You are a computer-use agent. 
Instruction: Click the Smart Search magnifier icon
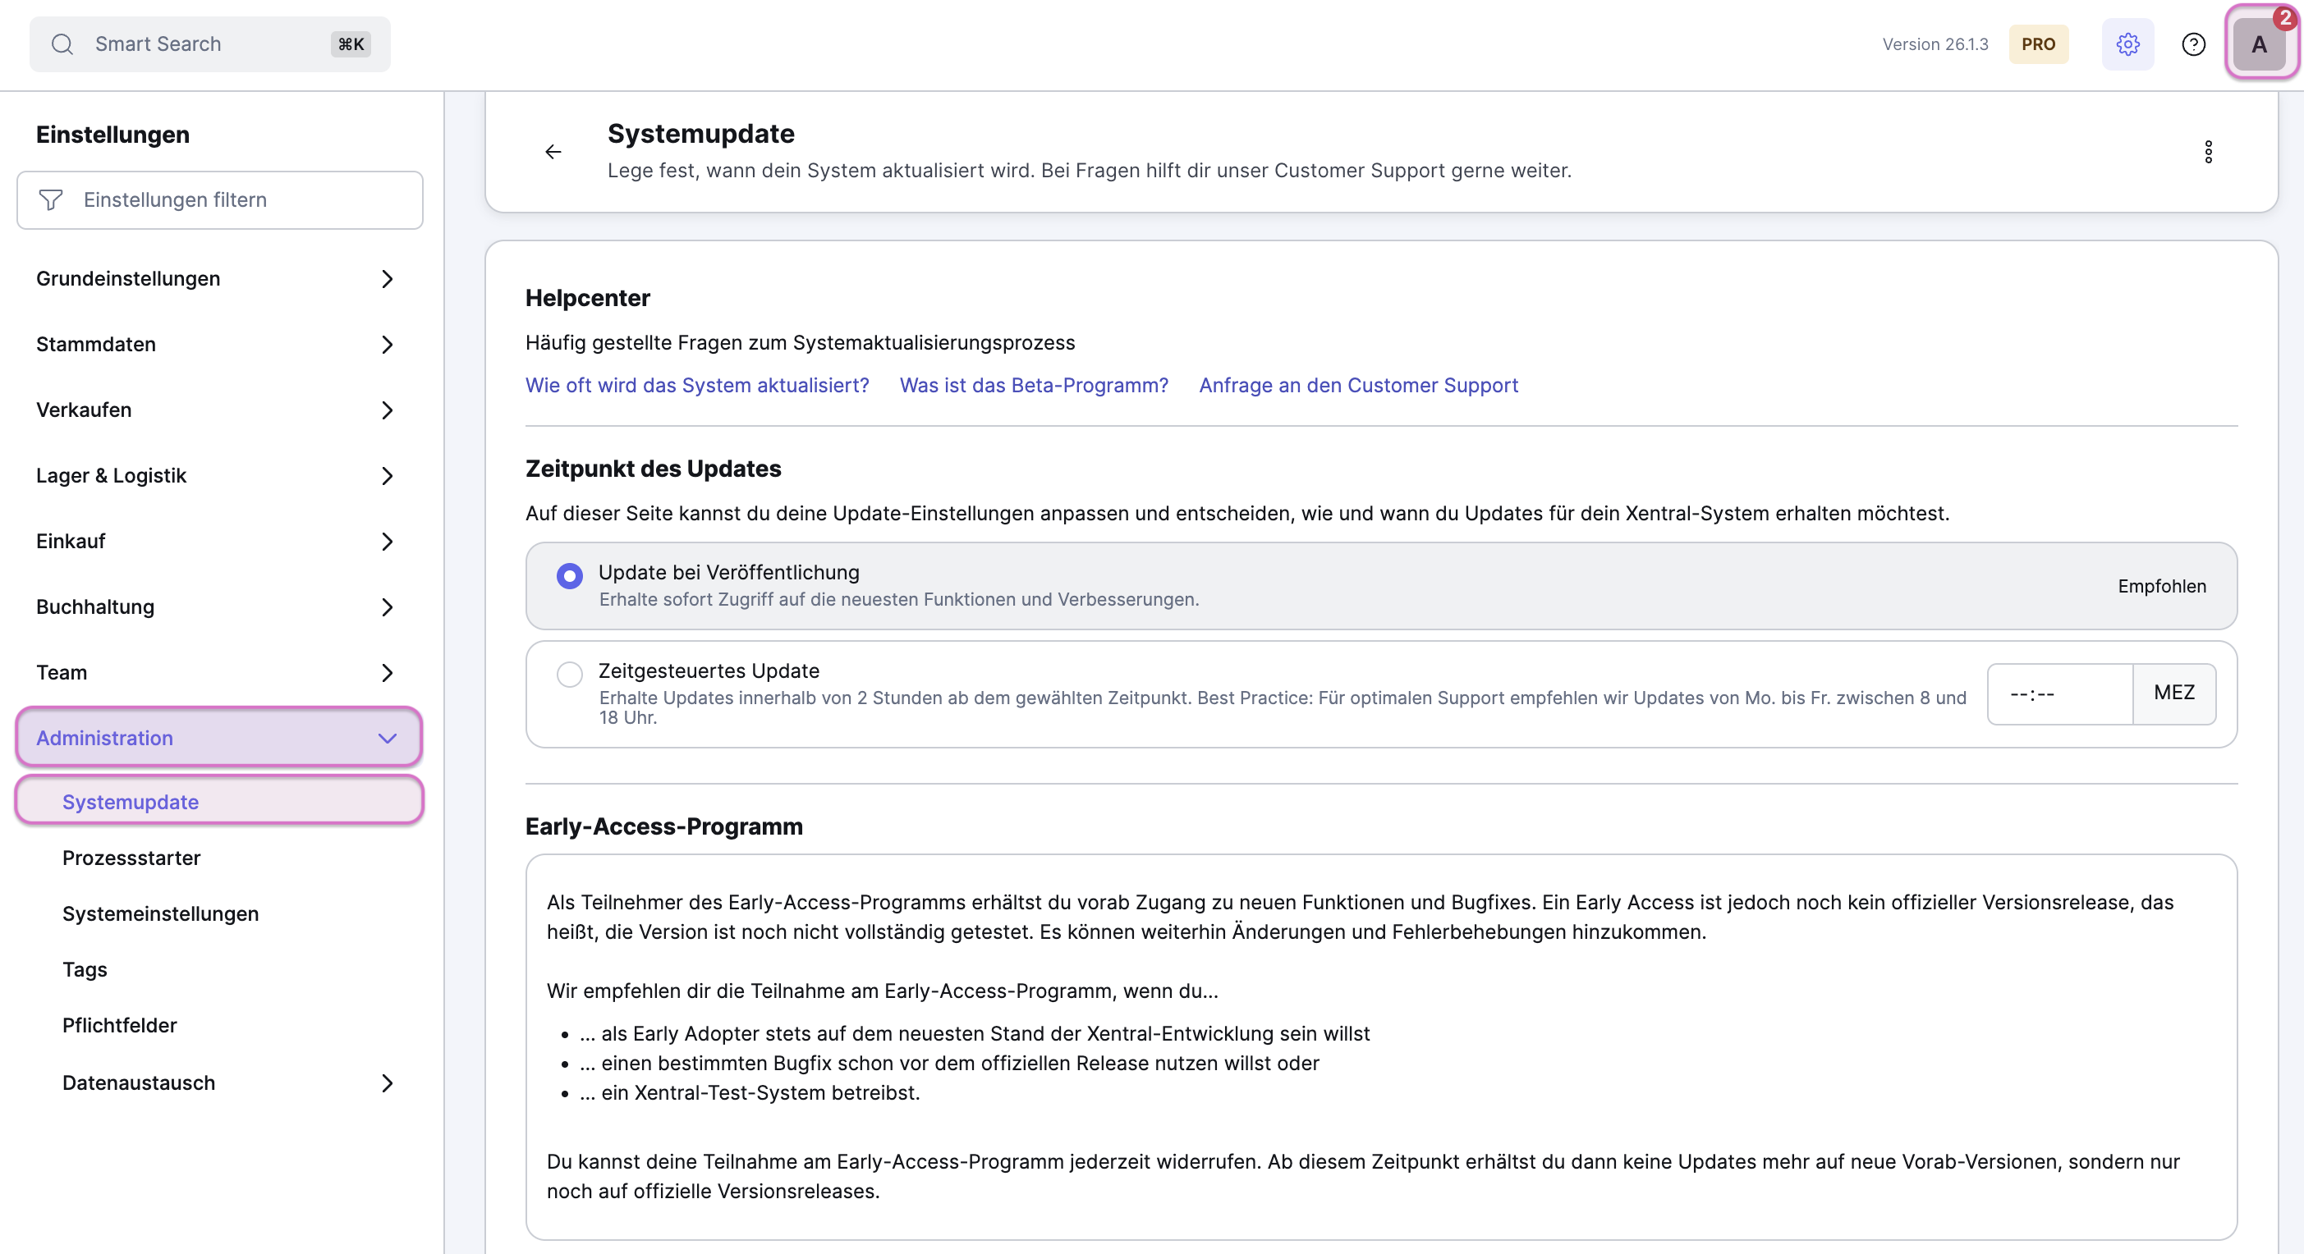(62, 43)
